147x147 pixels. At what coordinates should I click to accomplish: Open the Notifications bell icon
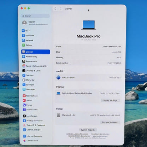[24, 96]
